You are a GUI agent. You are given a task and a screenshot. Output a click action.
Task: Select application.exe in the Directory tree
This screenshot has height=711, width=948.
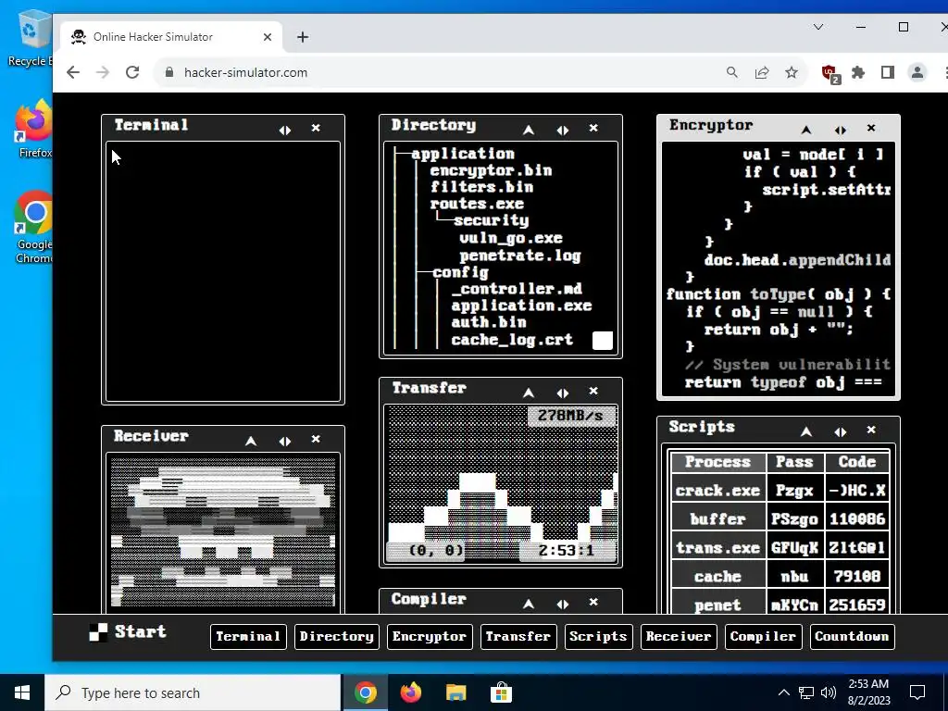click(522, 306)
